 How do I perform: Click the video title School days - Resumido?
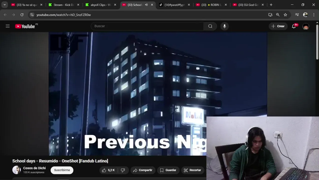pos(60,161)
